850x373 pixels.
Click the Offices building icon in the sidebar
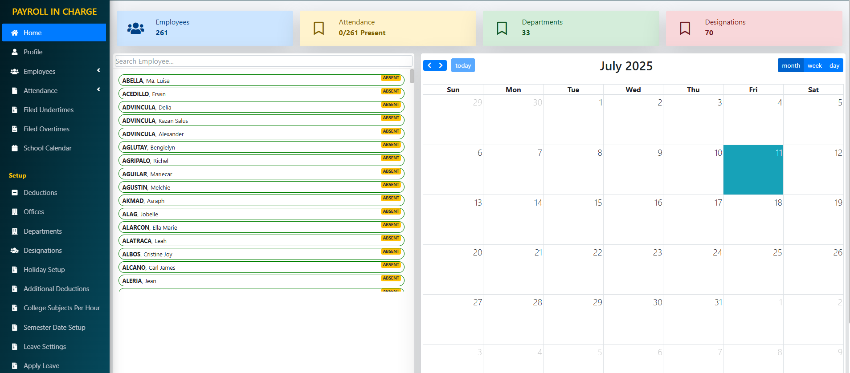pyautogui.click(x=15, y=212)
